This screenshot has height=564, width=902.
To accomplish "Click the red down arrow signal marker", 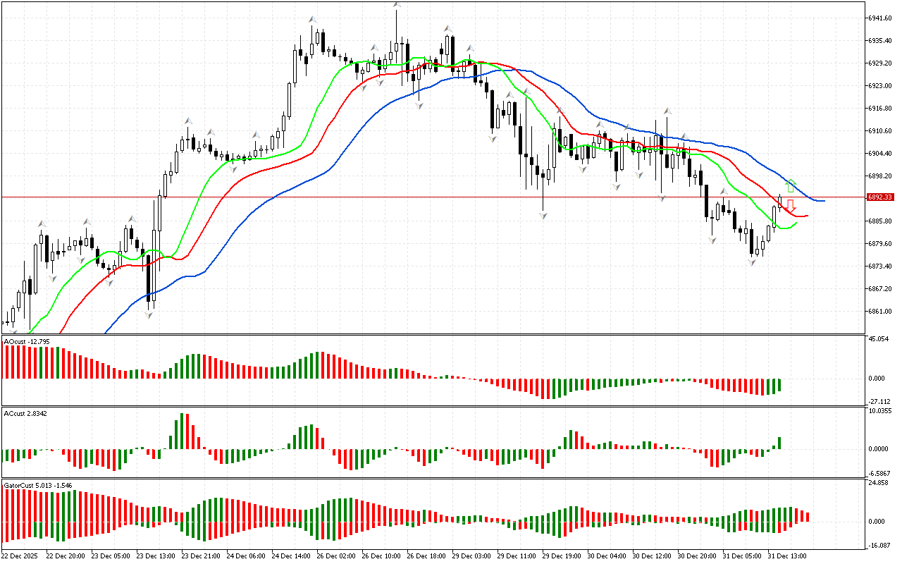I will coord(791,207).
